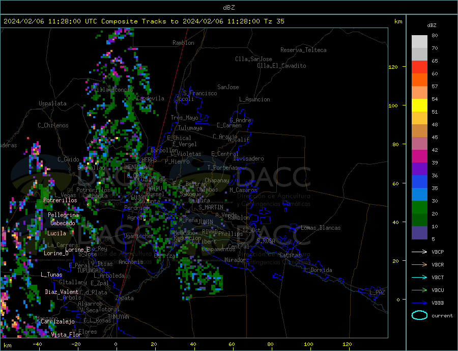The width and height of the screenshot is (458, 351).
Task: Click the Lomas_Blancas map label
Action: 321,228
